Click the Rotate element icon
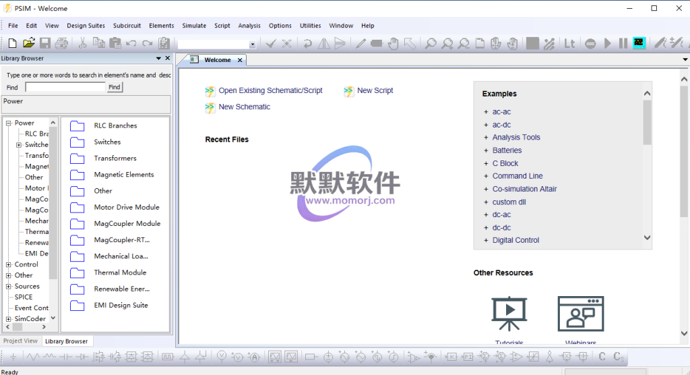The image size is (690, 375). [307, 43]
